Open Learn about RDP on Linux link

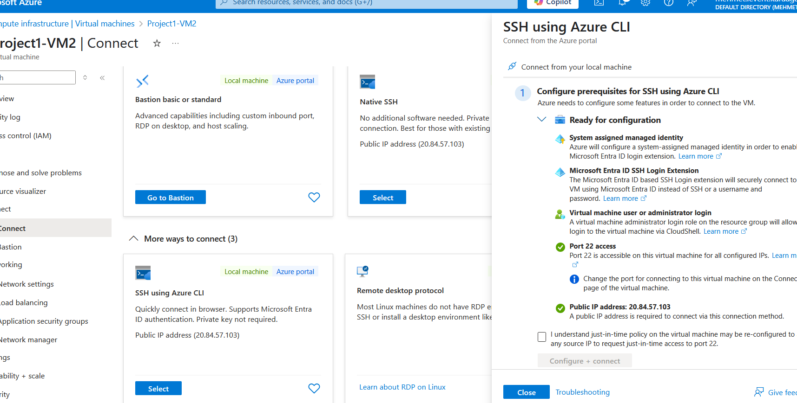click(x=402, y=387)
